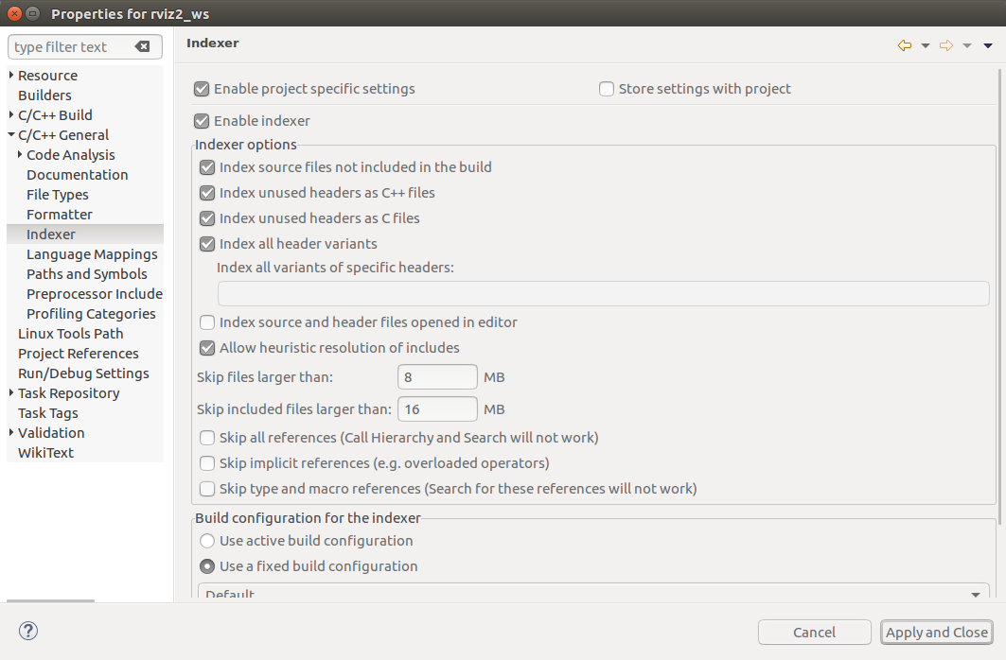This screenshot has height=660, width=1006.
Task: Open Paths and Symbols settings page
Action: pos(87,274)
